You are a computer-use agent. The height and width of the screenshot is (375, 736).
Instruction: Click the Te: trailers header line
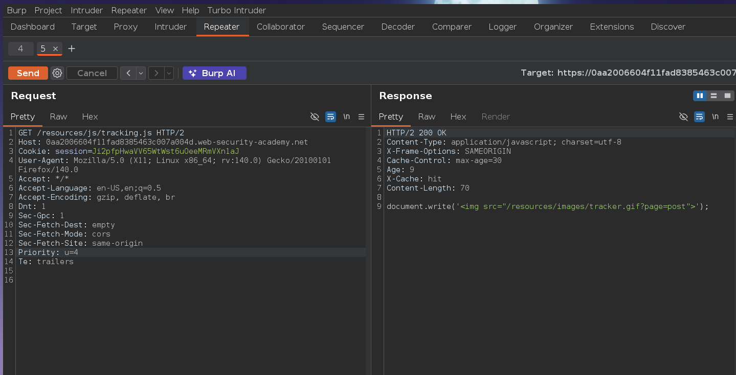pos(46,262)
